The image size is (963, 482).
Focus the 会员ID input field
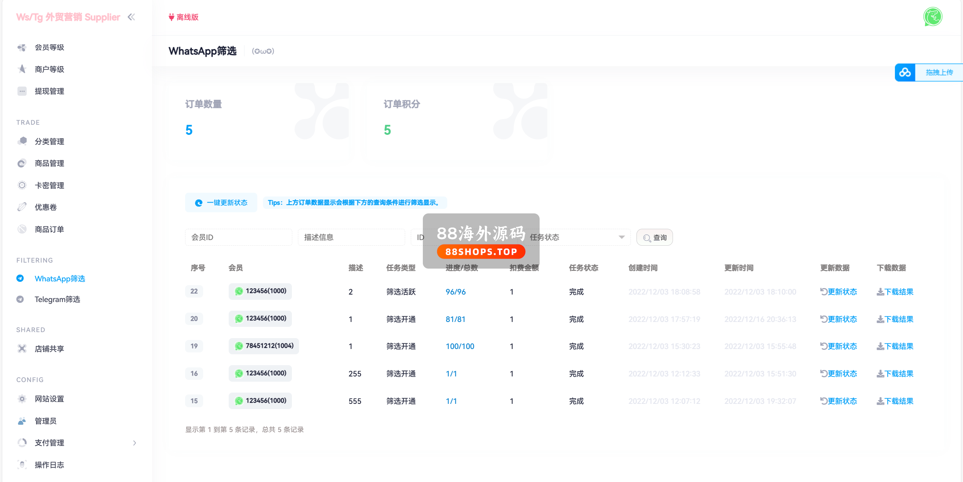pyautogui.click(x=238, y=237)
